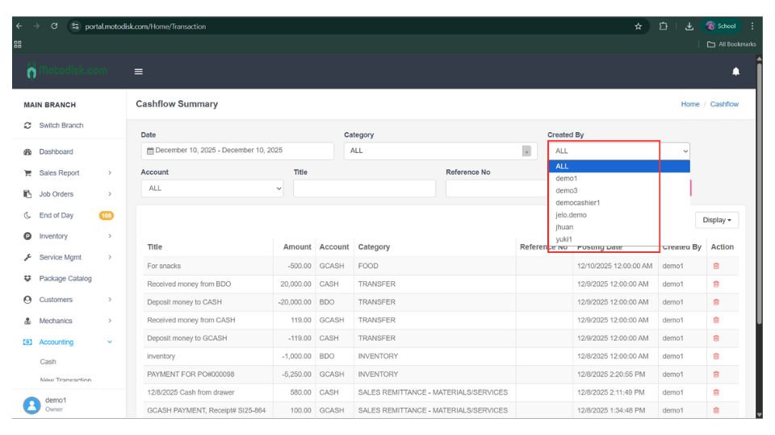Viewport: 775px width, 435px height.
Task: Follow the Home breadcrumb link
Action: [689, 104]
